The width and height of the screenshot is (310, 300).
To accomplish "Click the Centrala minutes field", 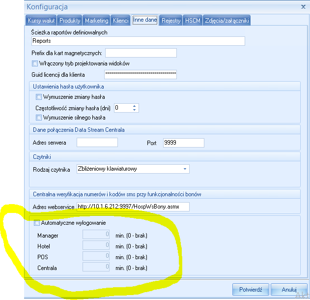I will tap(96, 267).
